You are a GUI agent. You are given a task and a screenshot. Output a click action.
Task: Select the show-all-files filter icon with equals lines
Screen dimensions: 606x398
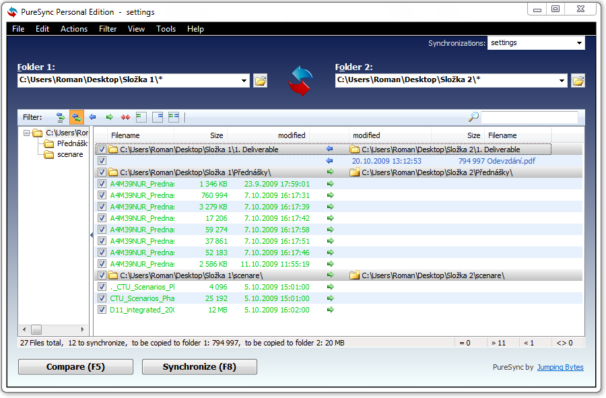coord(61,117)
